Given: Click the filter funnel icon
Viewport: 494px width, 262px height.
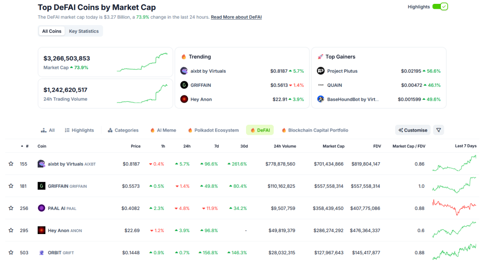Looking at the screenshot, I should pyautogui.click(x=438, y=130).
